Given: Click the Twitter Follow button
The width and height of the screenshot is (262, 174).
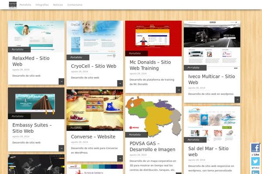Looking at the screenshot, I should (255, 168).
